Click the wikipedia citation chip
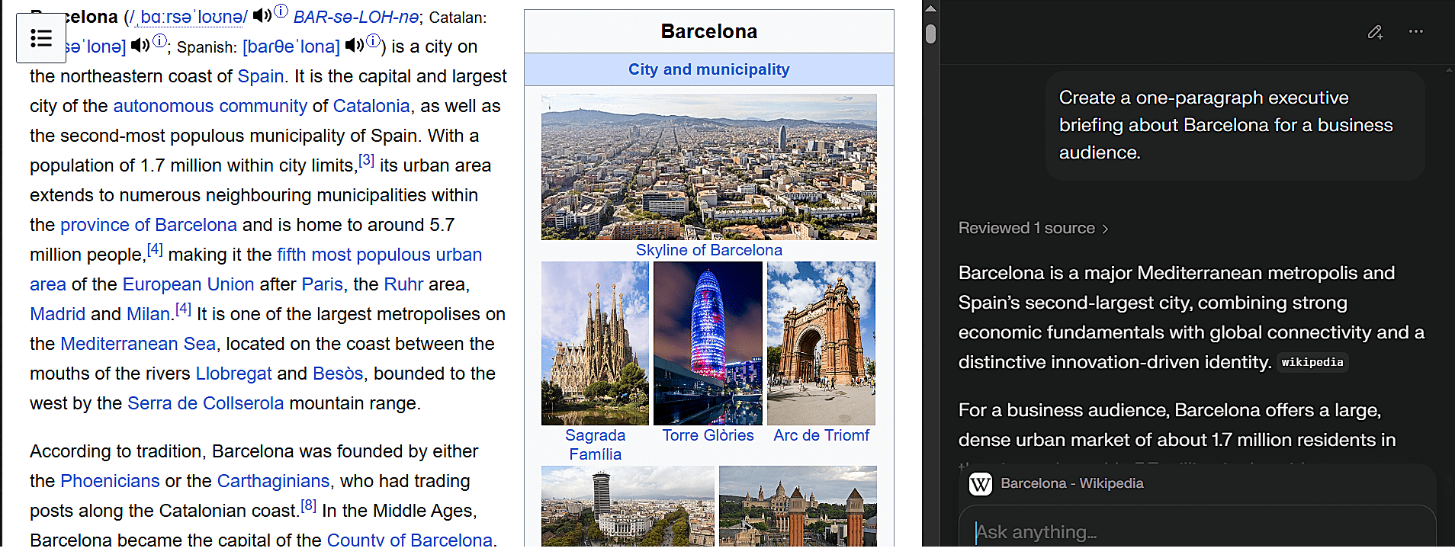 pyautogui.click(x=1312, y=362)
